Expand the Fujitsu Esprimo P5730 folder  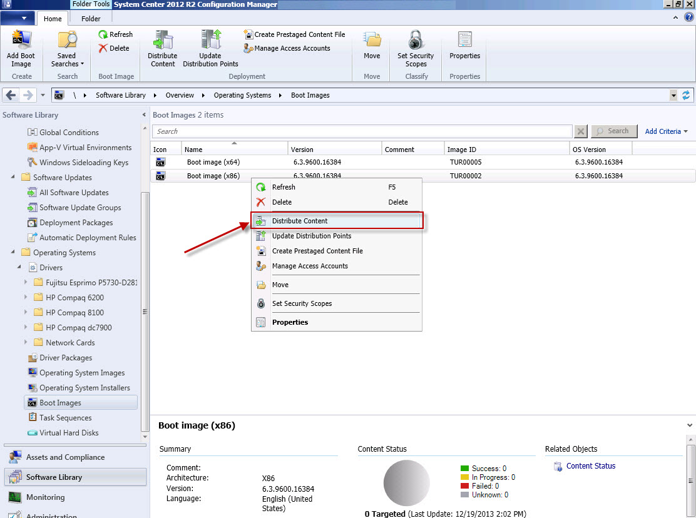[x=26, y=282]
